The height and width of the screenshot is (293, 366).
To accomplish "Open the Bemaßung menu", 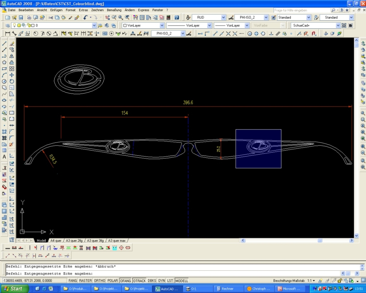I will coord(114,10).
